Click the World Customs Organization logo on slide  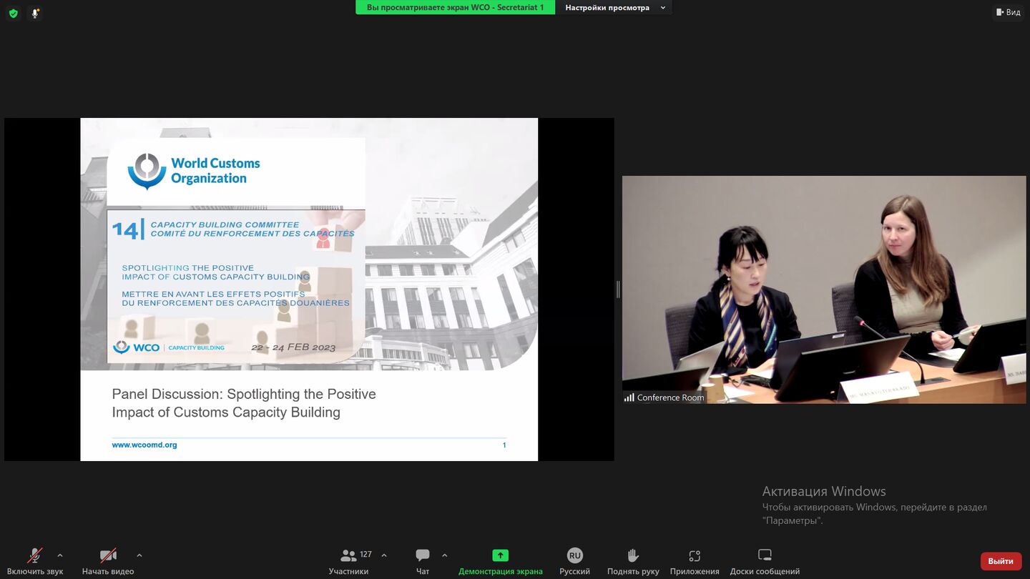pyautogui.click(x=194, y=171)
